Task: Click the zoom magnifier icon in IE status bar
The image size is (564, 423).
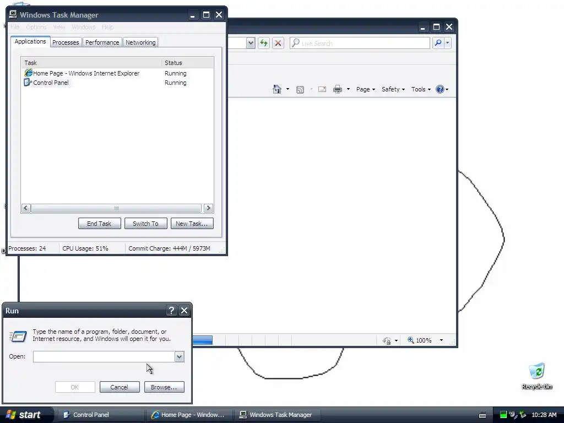Action: click(x=410, y=340)
